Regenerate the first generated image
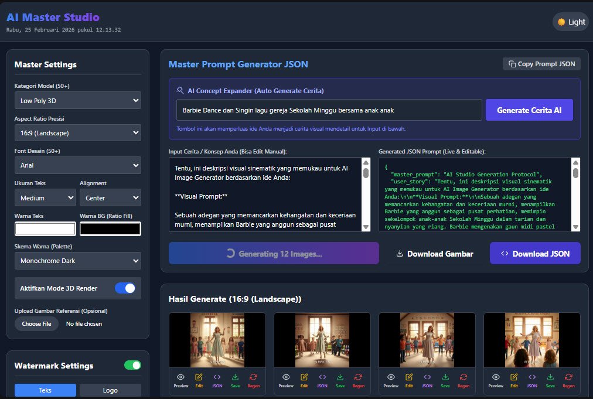Screen dimensions: 593x399 (x=253, y=380)
